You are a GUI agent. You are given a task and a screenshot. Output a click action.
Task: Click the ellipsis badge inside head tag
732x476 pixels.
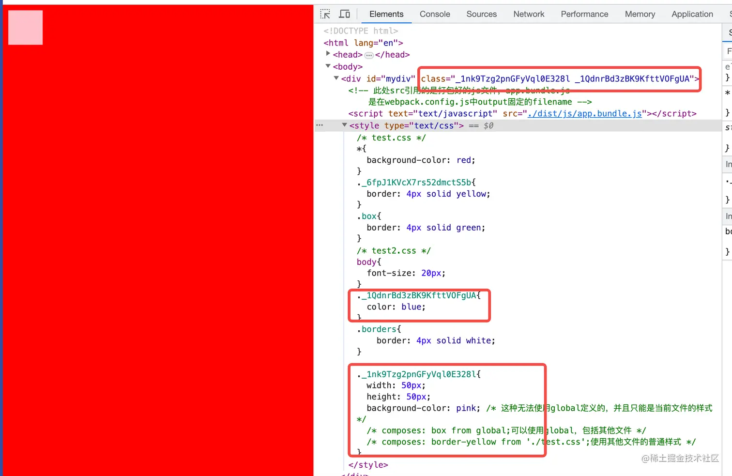[369, 55]
